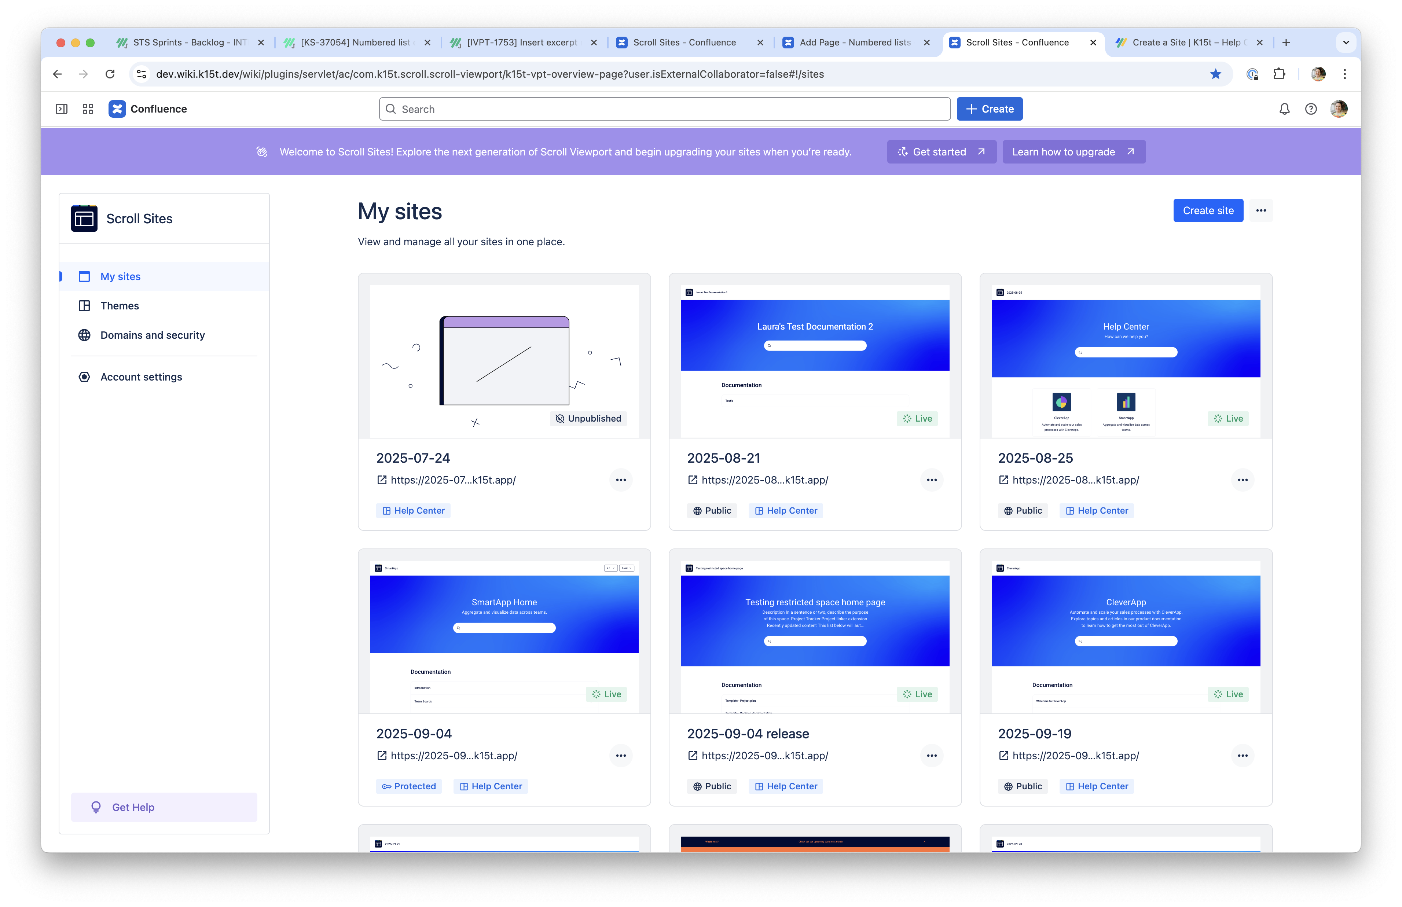The width and height of the screenshot is (1402, 907).
Task: Switch to Add Page Numbered lists tab
Action: click(x=856, y=43)
